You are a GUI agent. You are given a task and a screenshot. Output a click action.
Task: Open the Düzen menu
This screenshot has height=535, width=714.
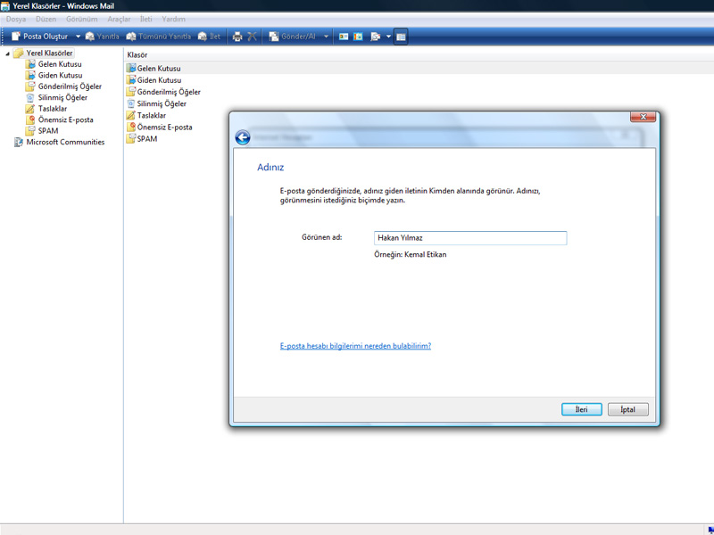(x=46, y=19)
